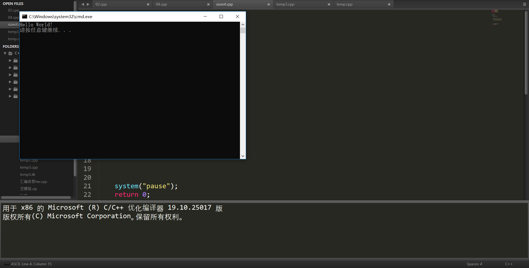Open temp3.ilk file in sidebar
Image resolution: width=529 pixels, height=268 pixels.
point(28,174)
